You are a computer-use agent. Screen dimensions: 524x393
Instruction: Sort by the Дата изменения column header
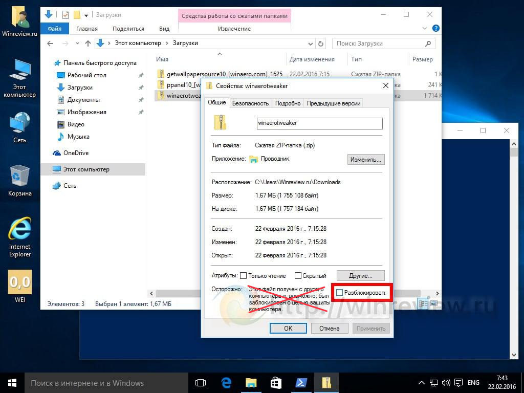(x=312, y=59)
